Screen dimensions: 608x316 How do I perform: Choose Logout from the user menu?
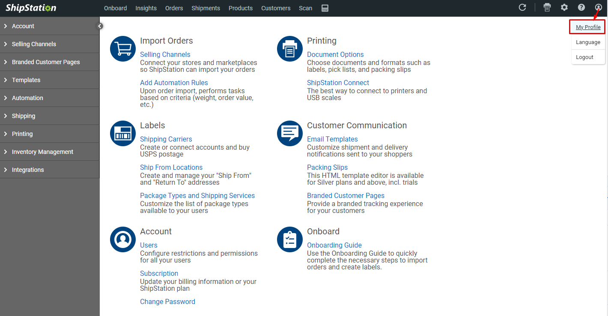[x=584, y=57]
